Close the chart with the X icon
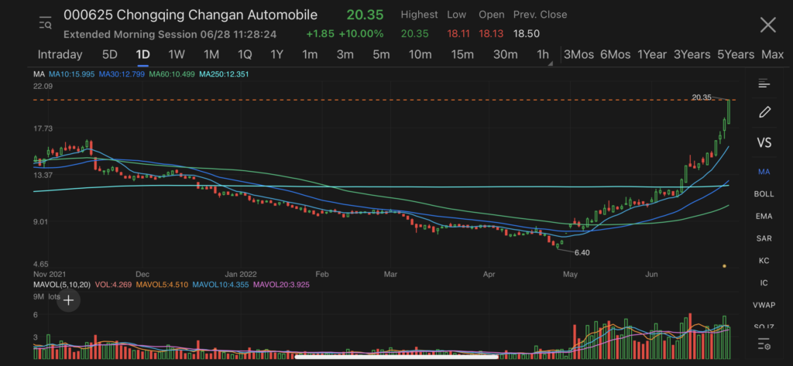This screenshot has height=366, width=793. pos(767,25)
